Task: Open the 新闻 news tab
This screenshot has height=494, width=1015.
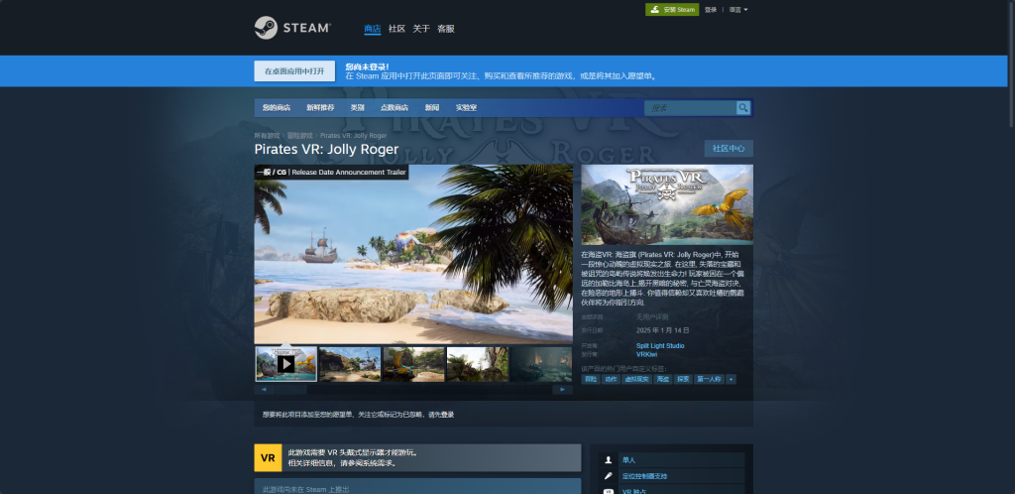Action: click(x=432, y=108)
